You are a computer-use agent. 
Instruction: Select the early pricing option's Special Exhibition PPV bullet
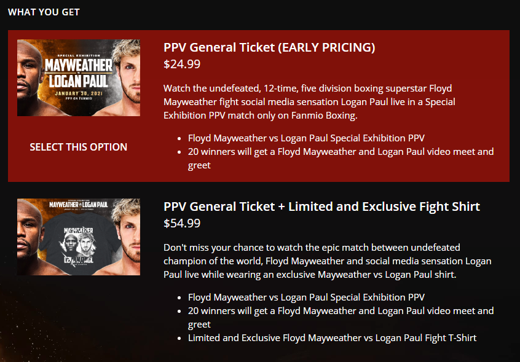tap(306, 138)
